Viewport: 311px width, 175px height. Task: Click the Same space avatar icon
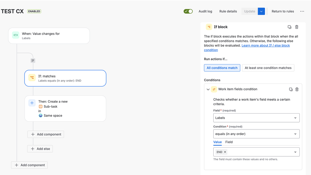[40, 115]
